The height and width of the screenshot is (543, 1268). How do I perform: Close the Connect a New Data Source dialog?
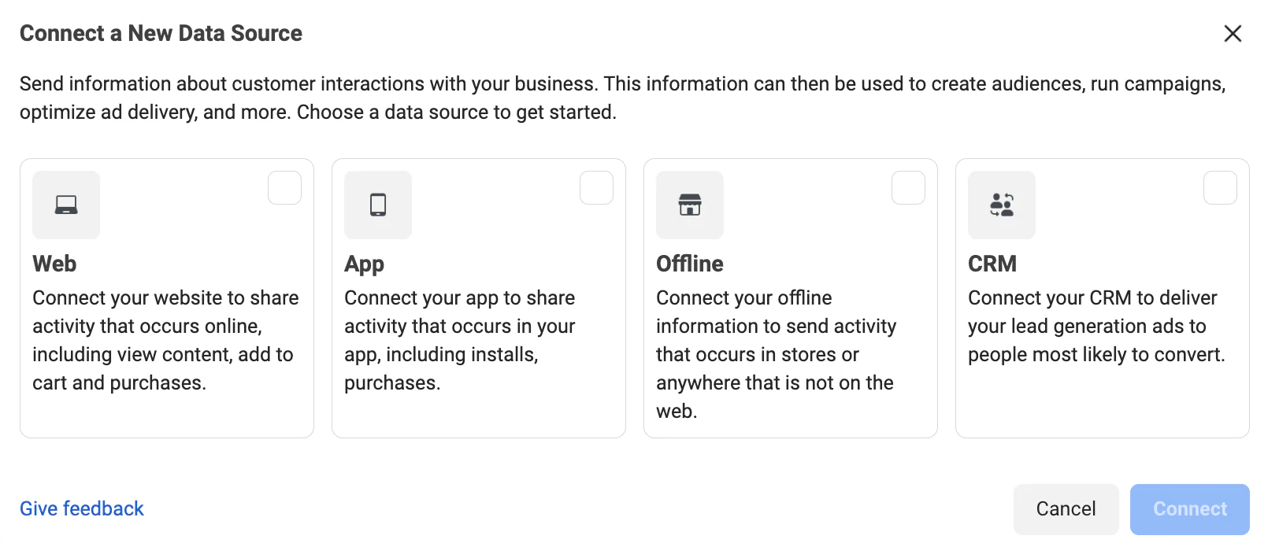pyautogui.click(x=1233, y=33)
